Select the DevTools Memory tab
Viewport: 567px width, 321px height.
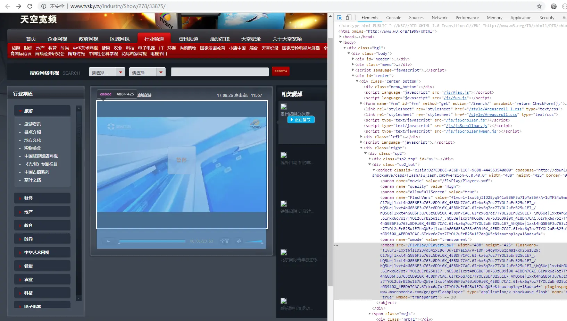pyautogui.click(x=494, y=18)
